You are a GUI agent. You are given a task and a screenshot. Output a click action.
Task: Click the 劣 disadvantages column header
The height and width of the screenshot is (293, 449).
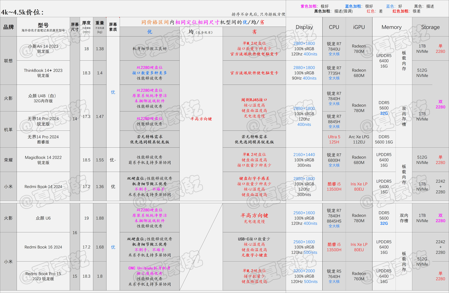tap(254, 32)
